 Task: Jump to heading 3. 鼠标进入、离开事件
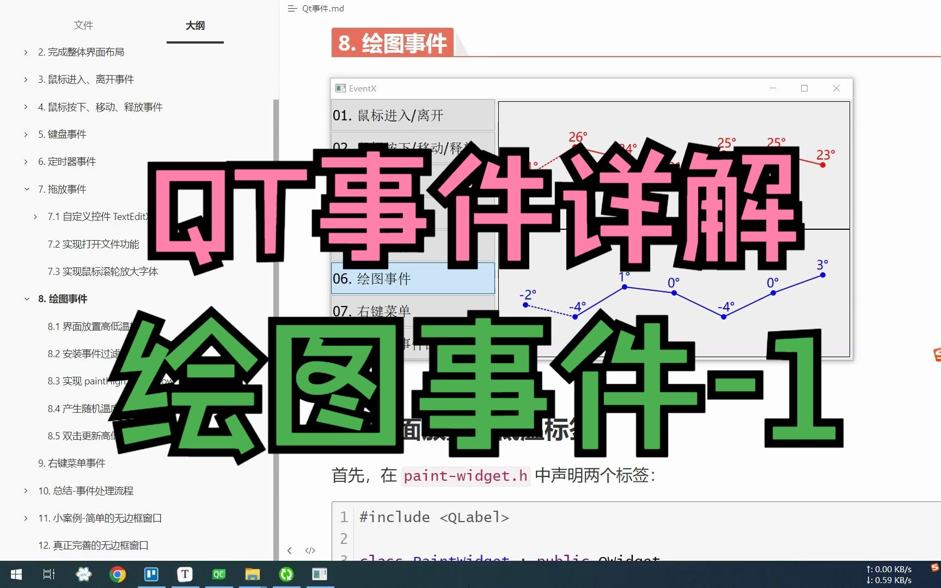pyautogui.click(x=86, y=79)
